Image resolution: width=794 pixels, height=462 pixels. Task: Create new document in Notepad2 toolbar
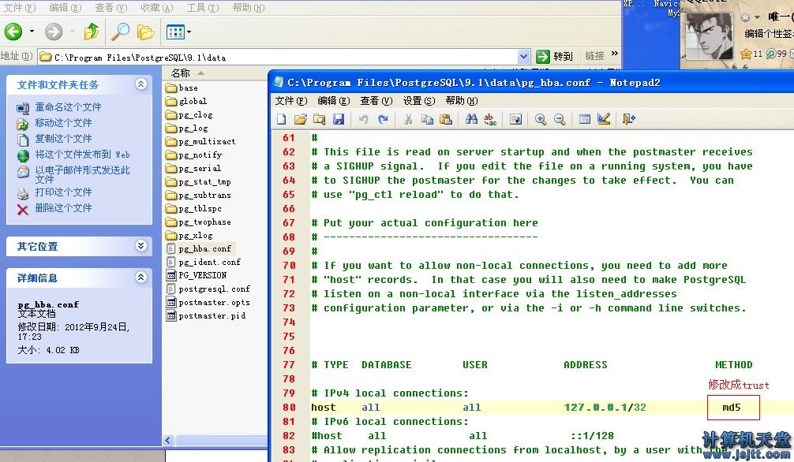282,119
